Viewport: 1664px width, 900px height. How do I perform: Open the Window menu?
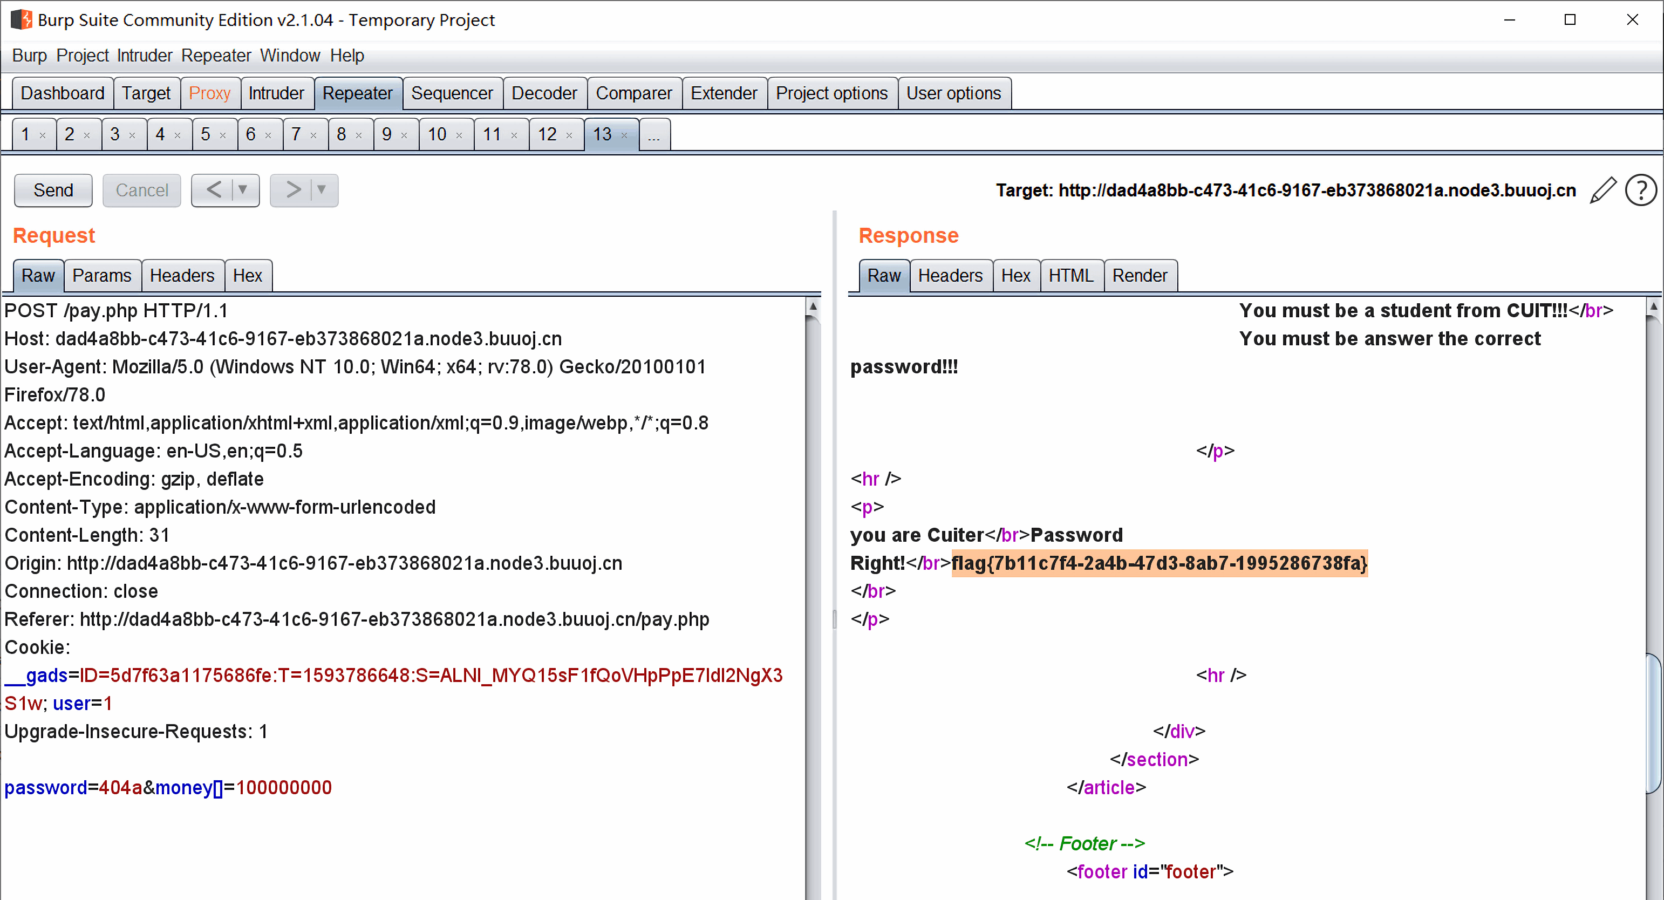290,56
